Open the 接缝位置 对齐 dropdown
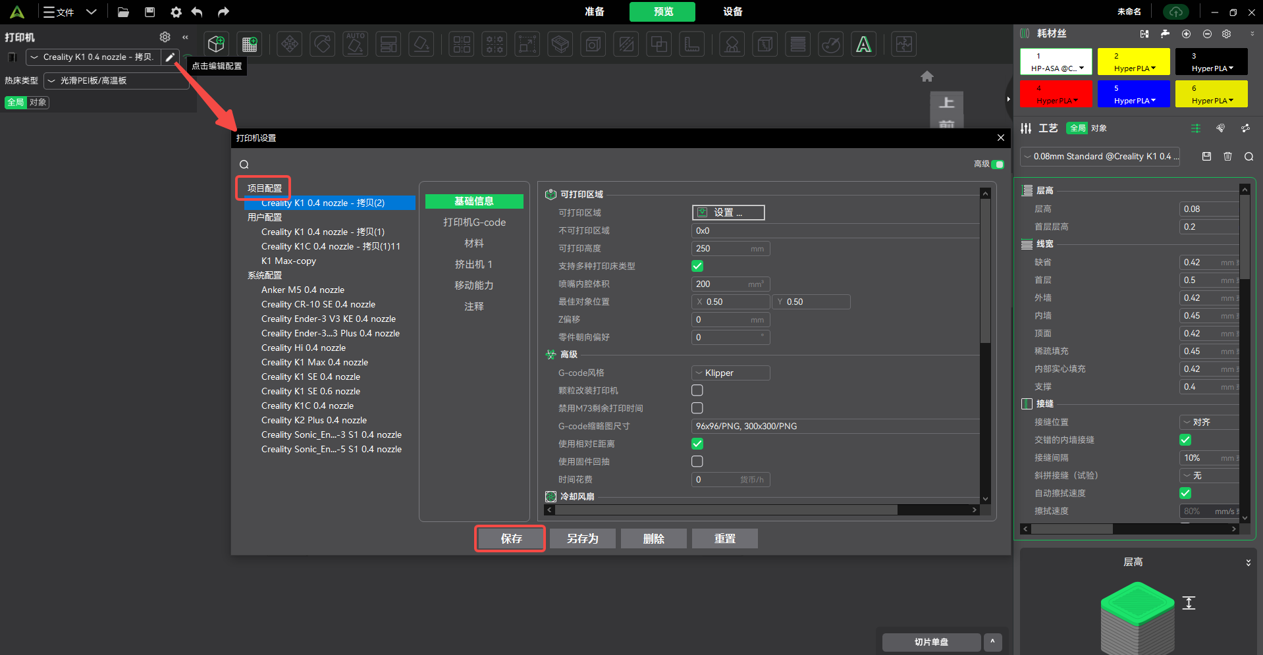Image resolution: width=1263 pixels, height=655 pixels. [1209, 422]
